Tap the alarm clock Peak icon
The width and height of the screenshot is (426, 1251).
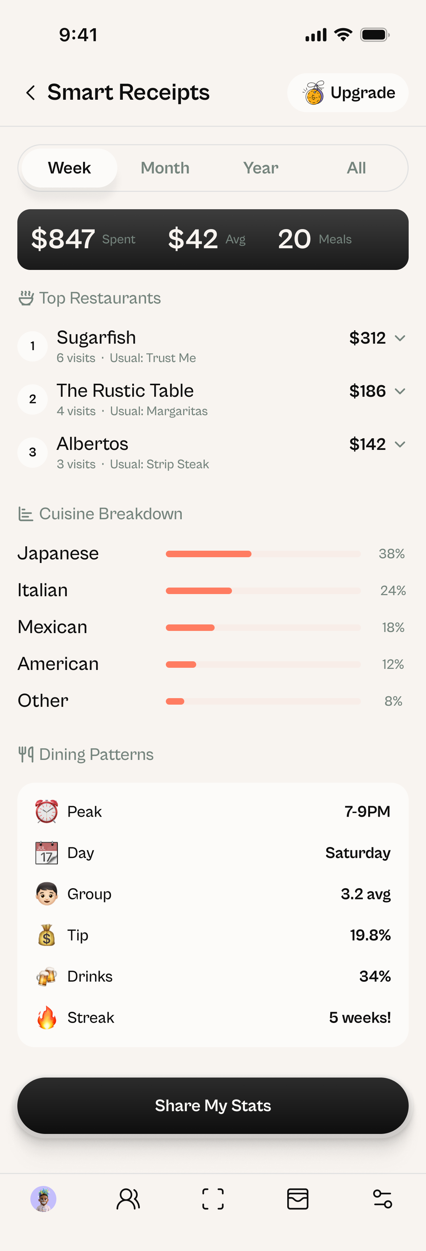tap(47, 812)
